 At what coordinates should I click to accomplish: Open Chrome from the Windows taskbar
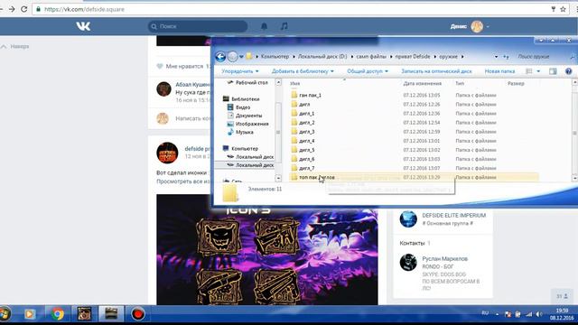57,314
